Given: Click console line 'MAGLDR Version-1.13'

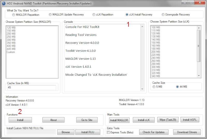Looking at the screenshot, I should pos(80,59).
